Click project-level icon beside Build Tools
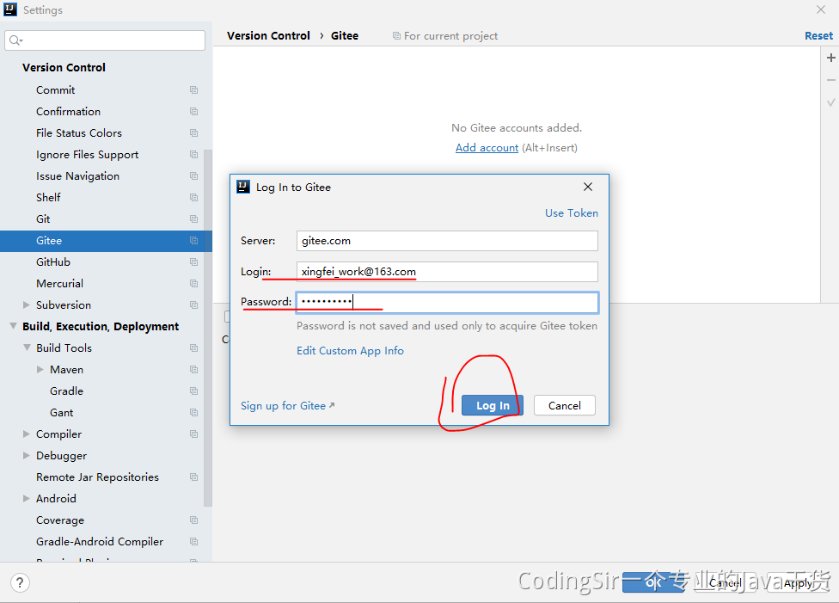The width and height of the screenshot is (839, 603). (193, 348)
